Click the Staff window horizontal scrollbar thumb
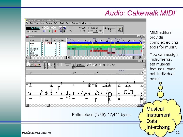The height and width of the screenshot is (137, 183). click(x=48, y=105)
